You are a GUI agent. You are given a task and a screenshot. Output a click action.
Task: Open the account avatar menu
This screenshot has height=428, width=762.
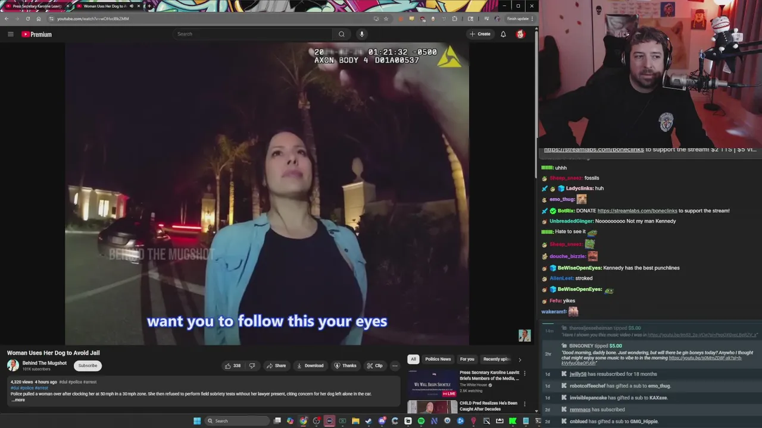coord(520,34)
